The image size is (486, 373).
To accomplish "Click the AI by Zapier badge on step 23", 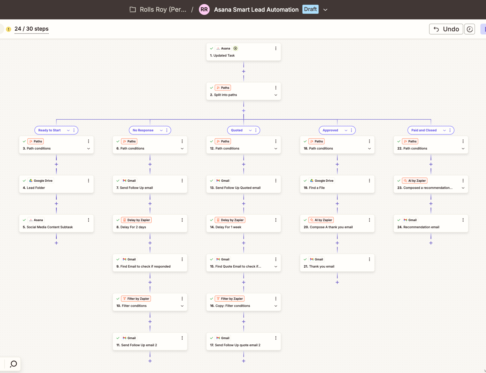I will tap(414, 181).
